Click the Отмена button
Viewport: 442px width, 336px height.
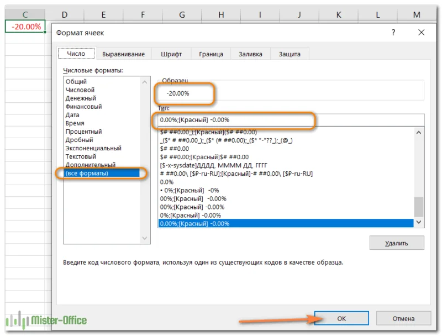(x=403, y=318)
